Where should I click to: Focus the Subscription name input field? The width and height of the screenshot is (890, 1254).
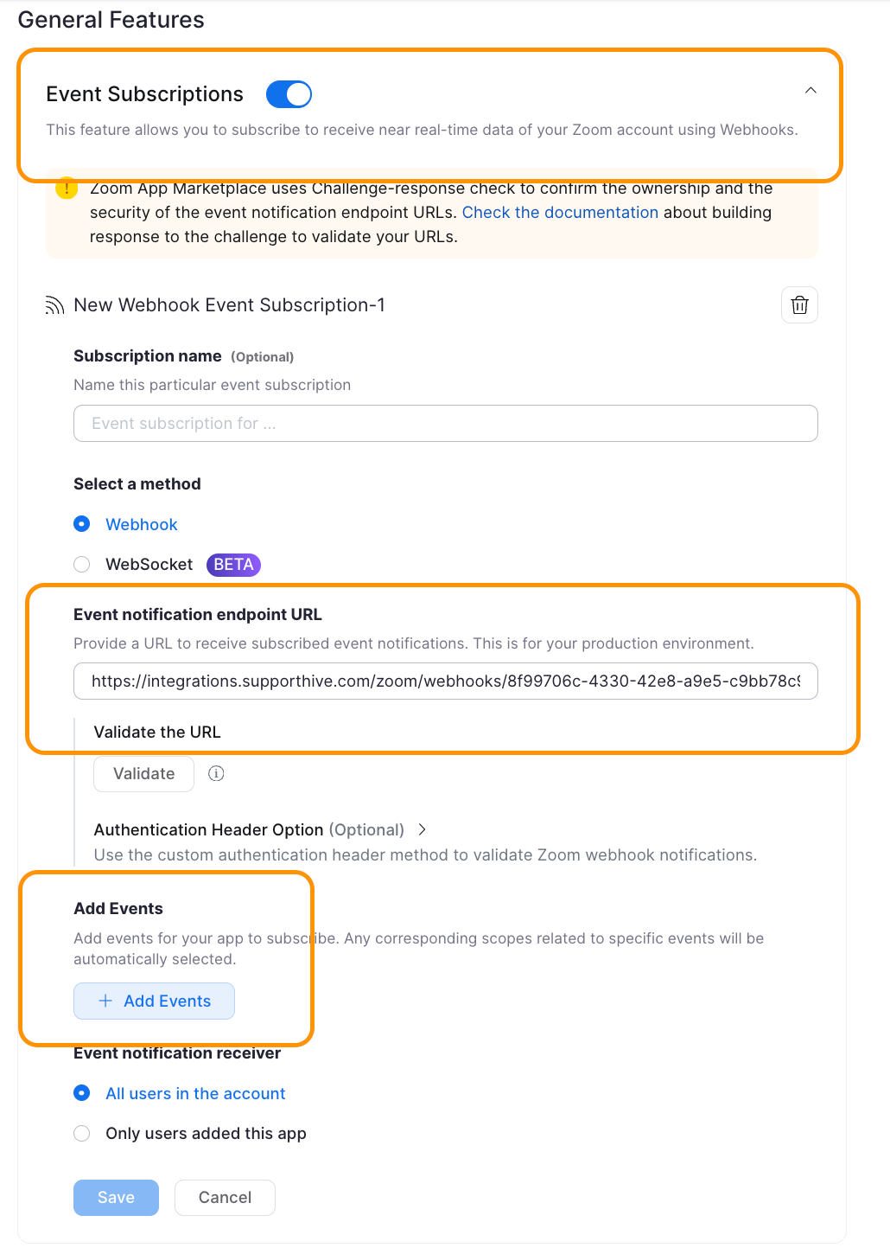[446, 424]
